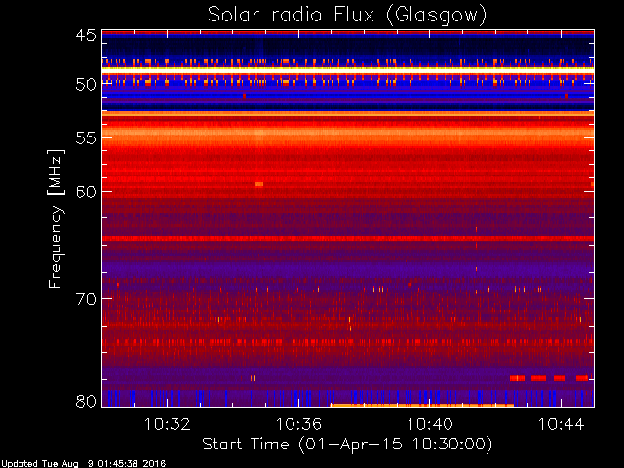624x468 pixels.
Task: Click the 55 frequency tick label
Action: pyautogui.click(x=86, y=138)
